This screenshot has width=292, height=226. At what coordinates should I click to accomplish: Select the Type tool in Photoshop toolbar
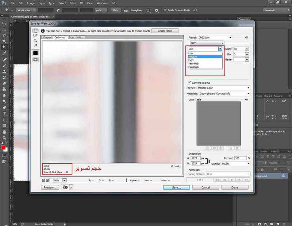(4, 114)
